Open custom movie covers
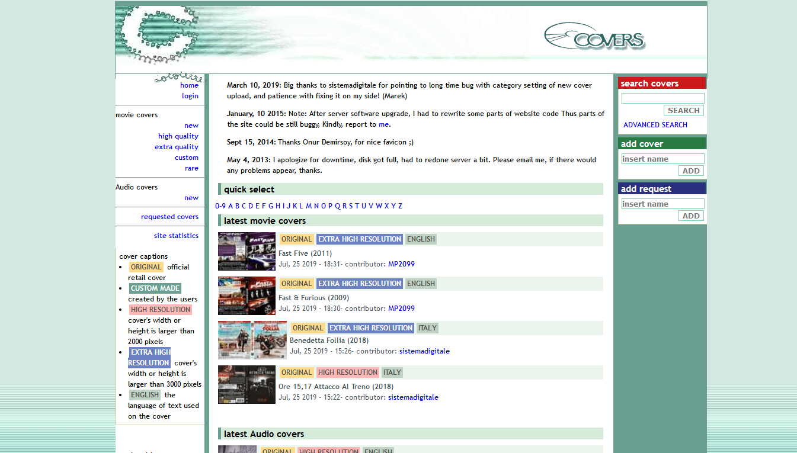Screen dimensions: 797x453 click(x=187, y=158)
